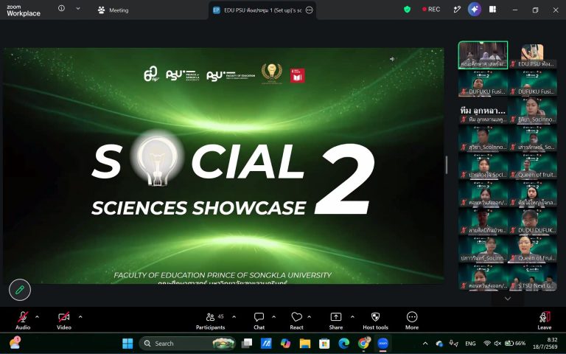Open the AI Companion sparkle icon
Image resolution: width=566 pixels, height=354 pixels.
[475, 10]
